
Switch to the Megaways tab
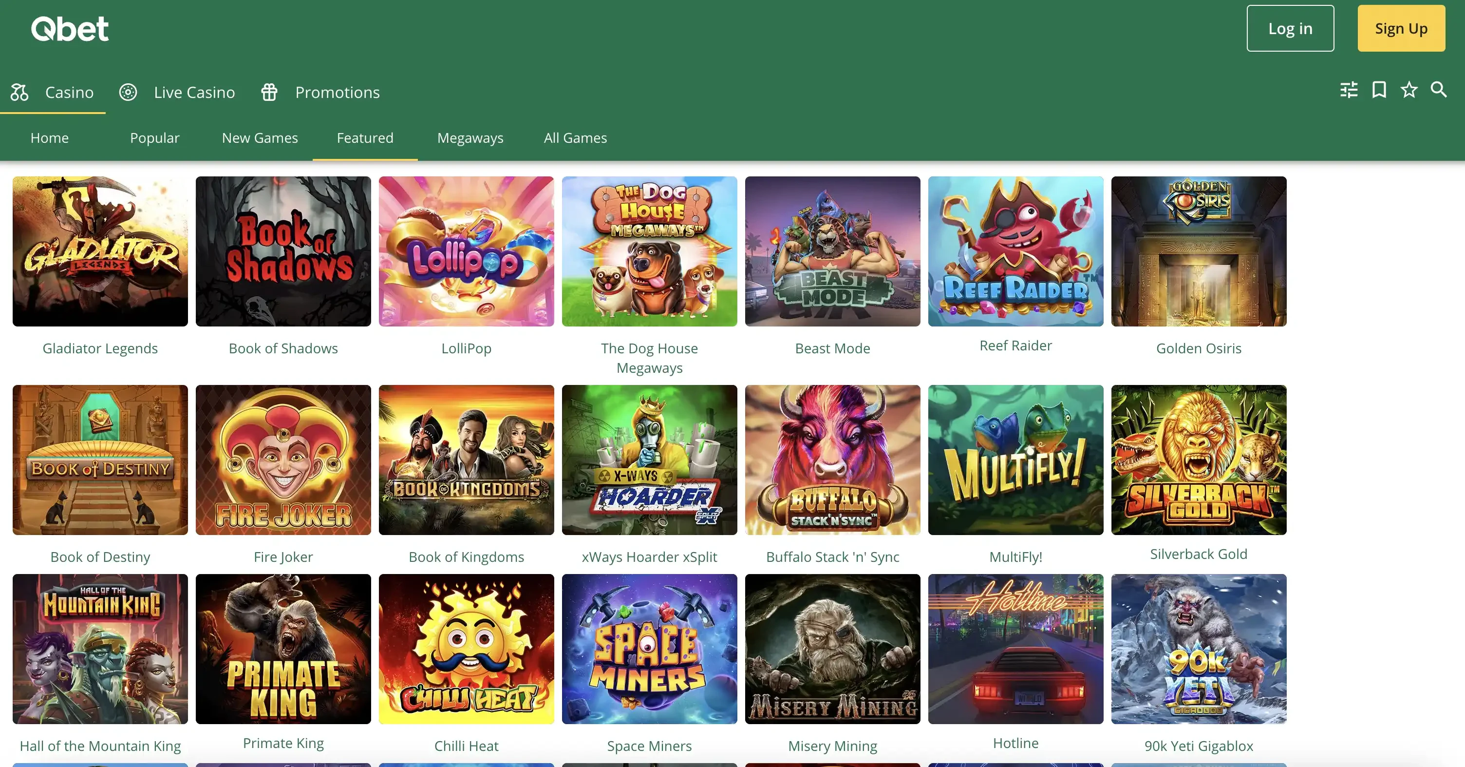pyautogui.click(x=470, y=138)
